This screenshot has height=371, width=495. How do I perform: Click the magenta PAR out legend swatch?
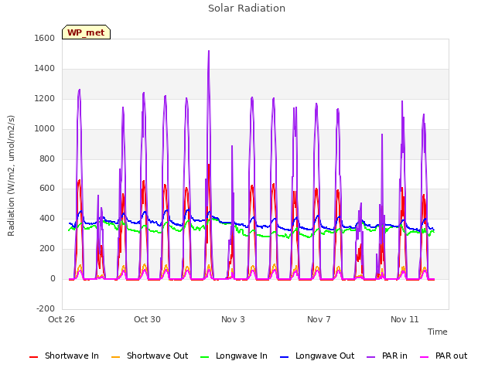tap(425, 357)
